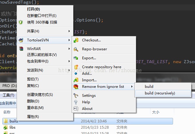195x134 pixels.
Task: Select the libs folder row
Action: tap(88, 127)
